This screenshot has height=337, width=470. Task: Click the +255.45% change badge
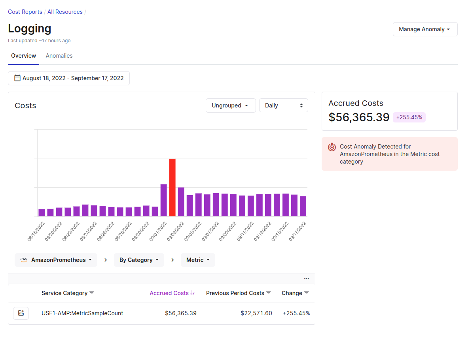point(409,117)
